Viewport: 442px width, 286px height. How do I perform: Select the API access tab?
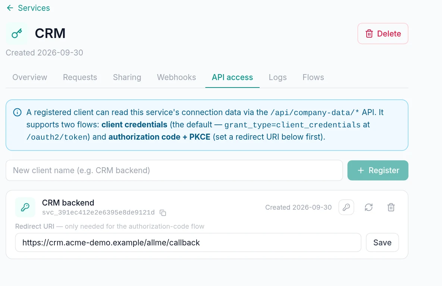point(232,77)
